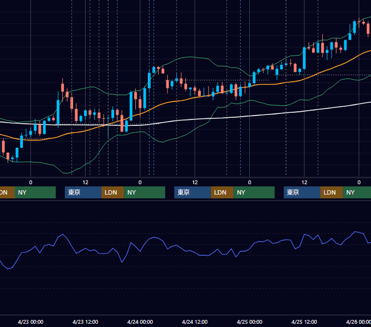Click the '4/25 12:00' date label

(304, 322)
